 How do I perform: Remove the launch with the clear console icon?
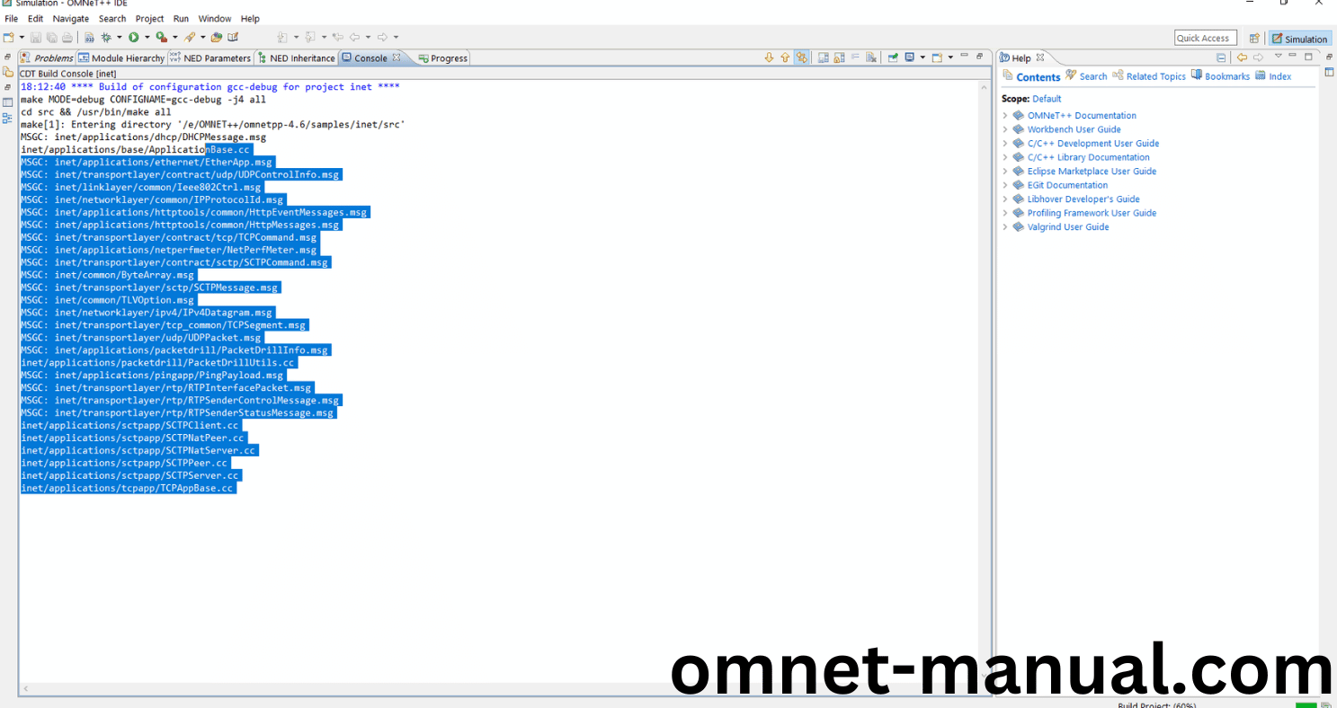[871, 57]
